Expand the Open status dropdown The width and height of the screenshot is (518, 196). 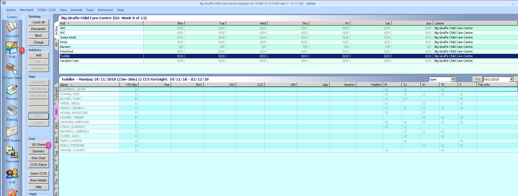point(453,79)
